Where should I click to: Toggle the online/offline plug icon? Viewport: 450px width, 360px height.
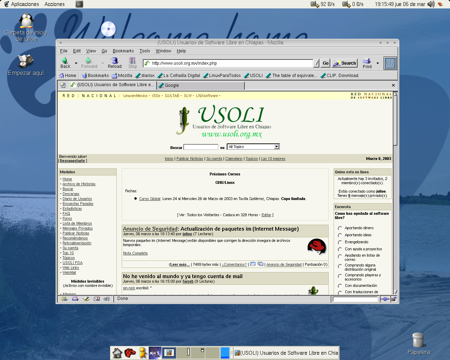[x=385, y=299]
